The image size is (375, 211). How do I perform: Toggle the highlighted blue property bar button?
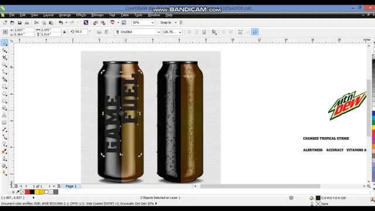(x=255, y=32)
